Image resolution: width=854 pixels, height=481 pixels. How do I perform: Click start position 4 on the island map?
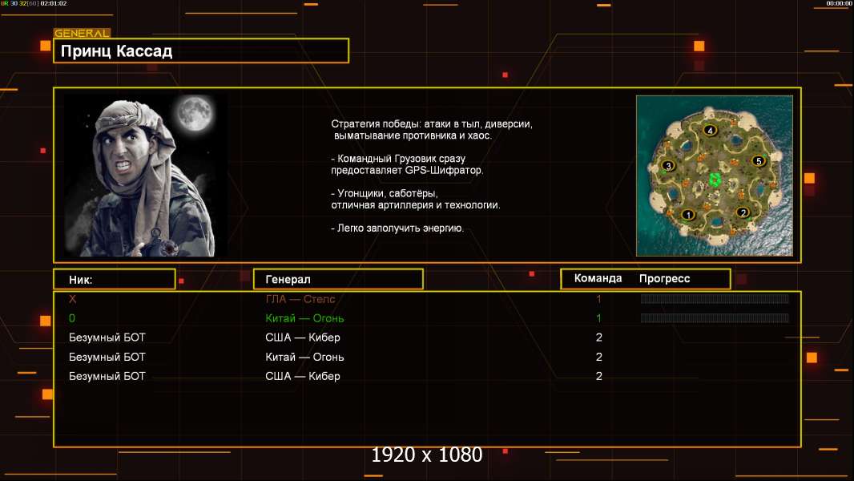pos(710,130)
